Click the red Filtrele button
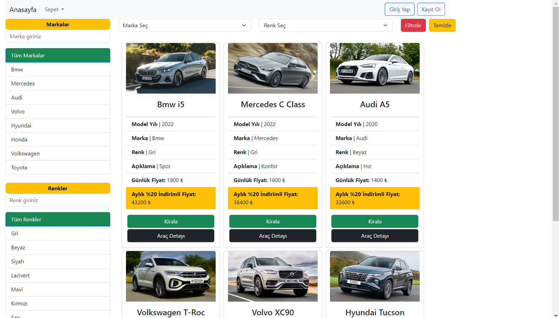Screen dimensions: 559x318 coord(413,25)
